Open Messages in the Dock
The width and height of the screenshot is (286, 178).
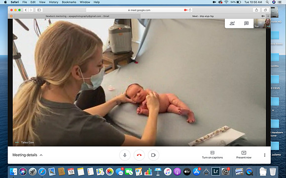point(119,172)
